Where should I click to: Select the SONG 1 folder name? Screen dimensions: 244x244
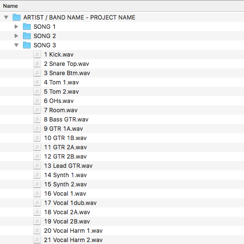(x=44, y=27)
